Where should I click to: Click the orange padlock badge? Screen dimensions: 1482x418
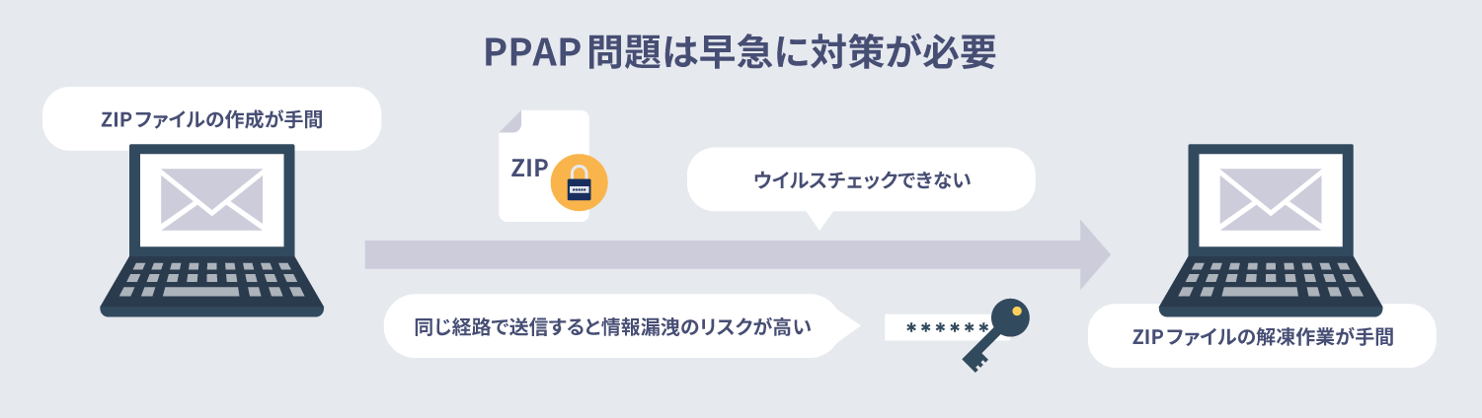578,183
